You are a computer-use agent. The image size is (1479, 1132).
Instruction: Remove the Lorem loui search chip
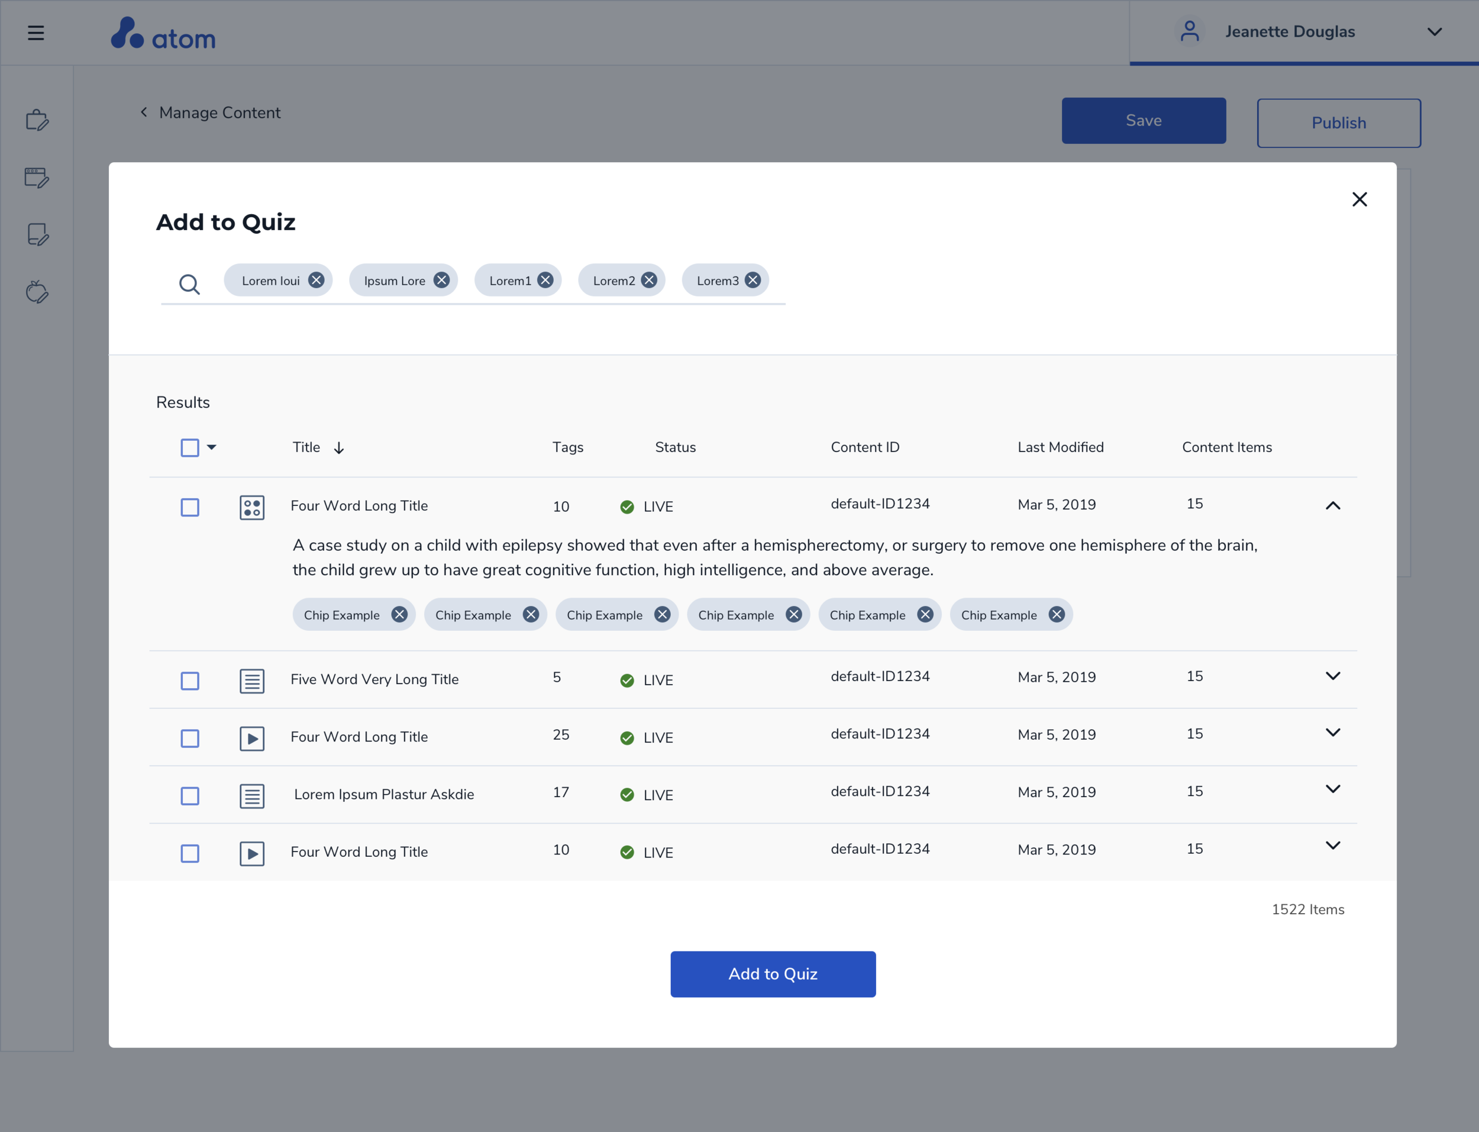click(316, 280)
